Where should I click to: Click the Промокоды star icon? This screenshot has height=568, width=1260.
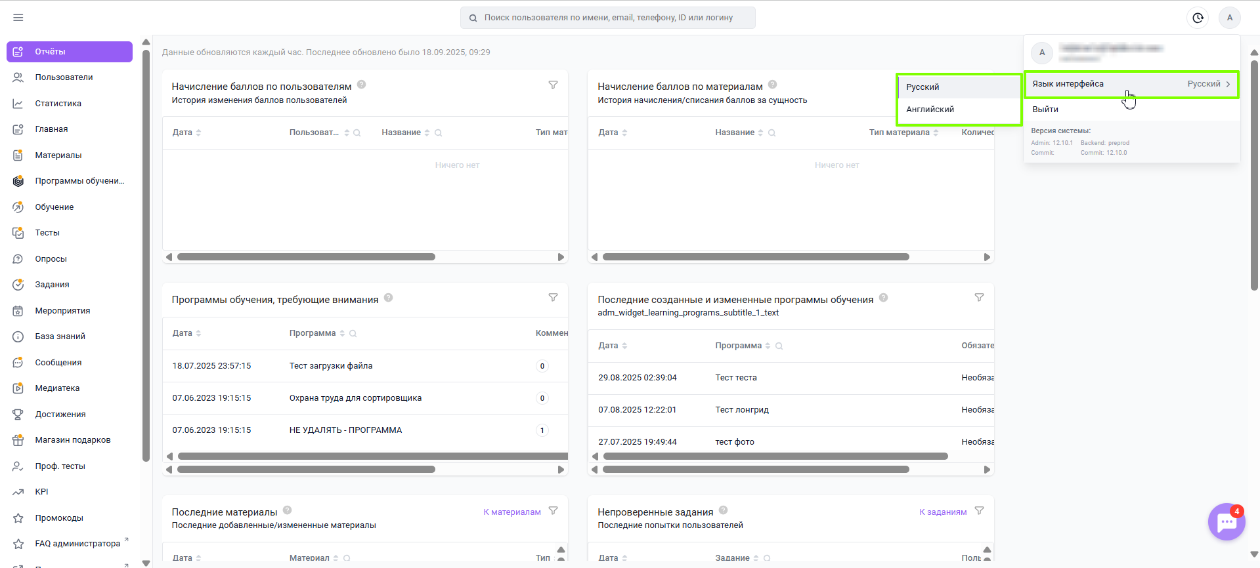click(x=18, y=518)
